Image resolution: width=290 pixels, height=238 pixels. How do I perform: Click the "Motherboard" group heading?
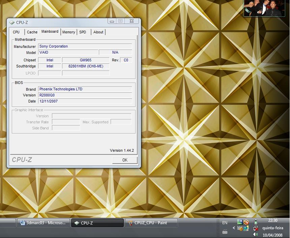point(25,39)
